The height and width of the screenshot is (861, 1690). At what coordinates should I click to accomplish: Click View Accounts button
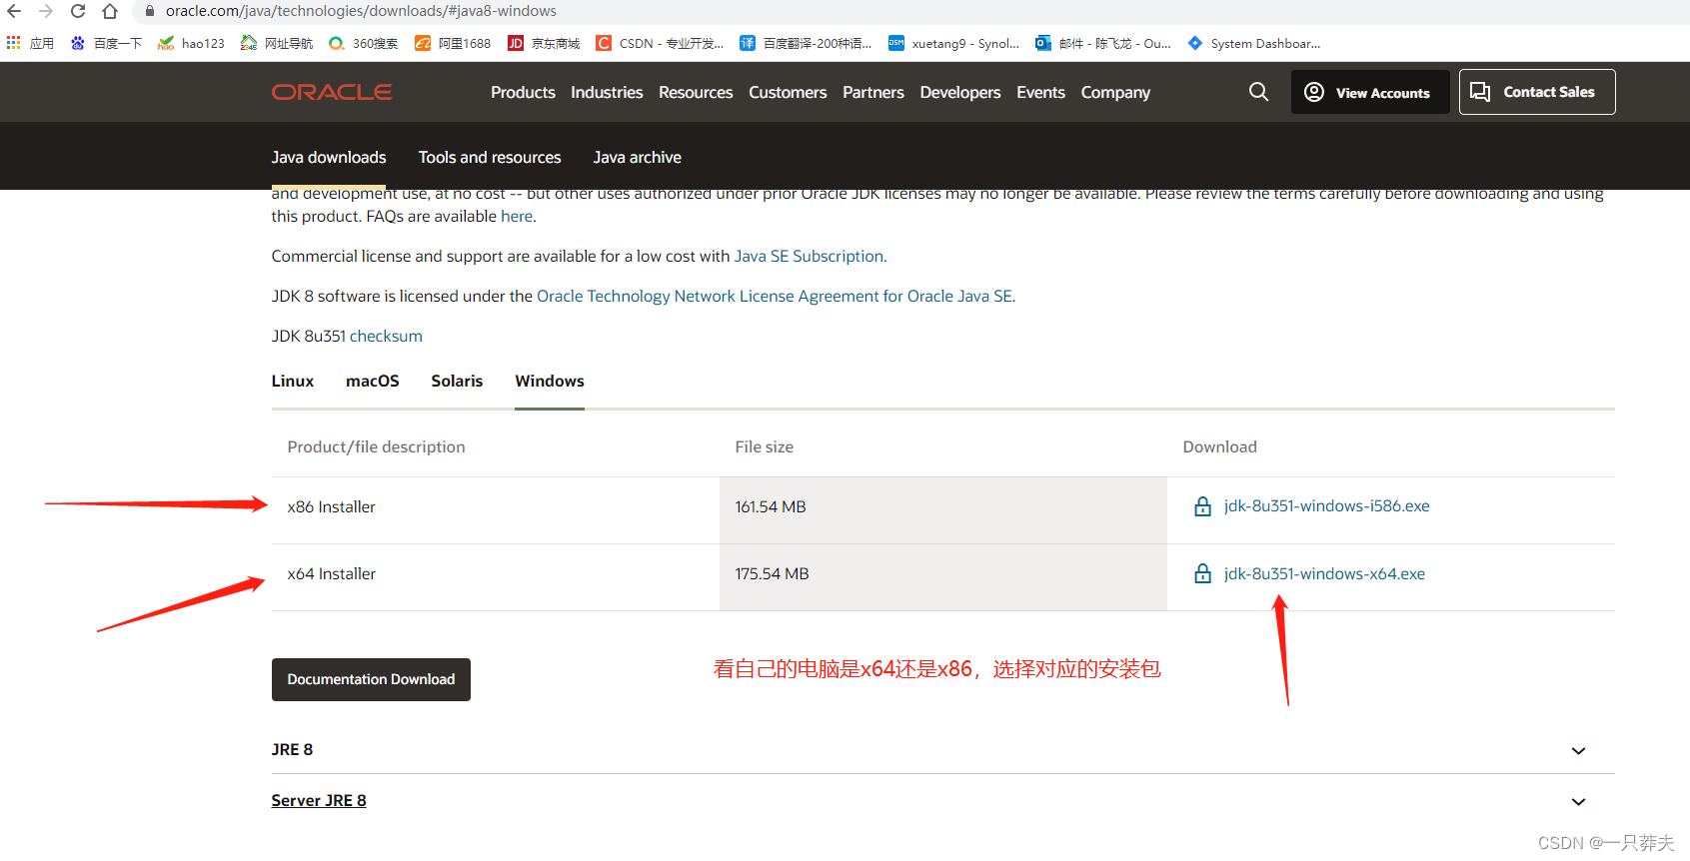[1370, 92]
